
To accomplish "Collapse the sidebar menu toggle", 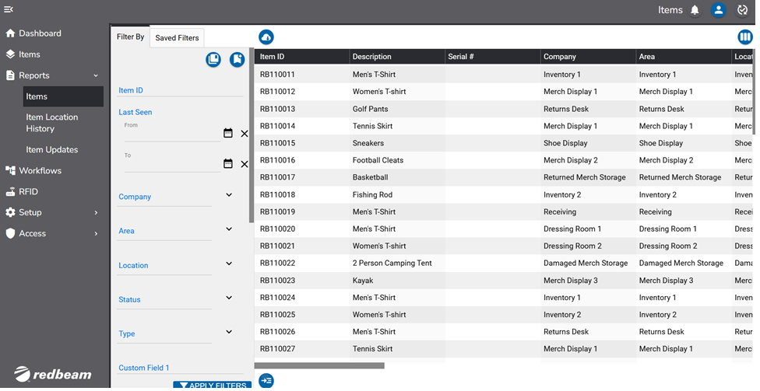I will click(9, 9).
